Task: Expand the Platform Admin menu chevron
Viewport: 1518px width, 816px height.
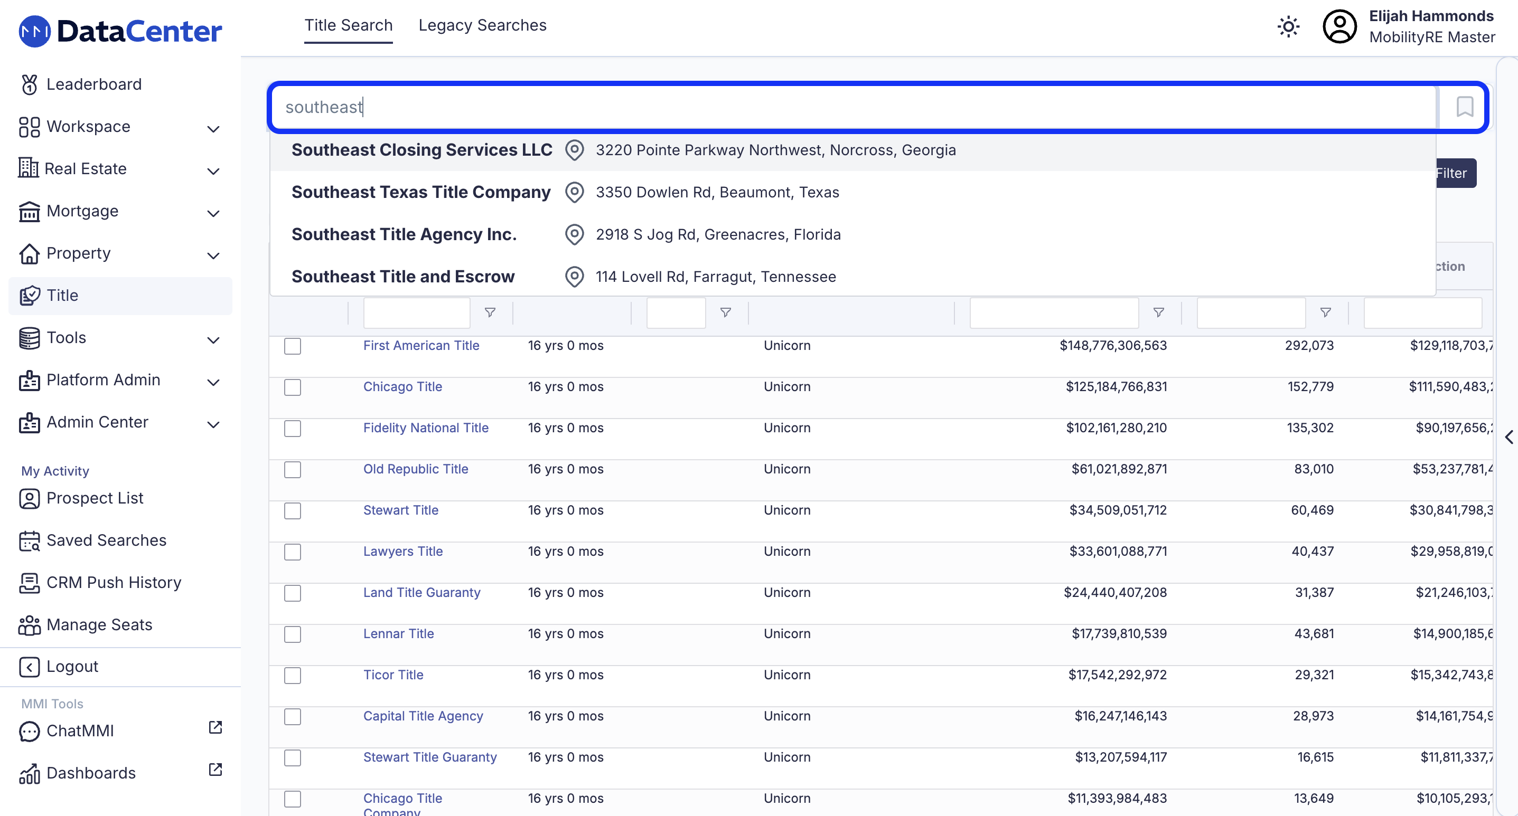Action: (x=213, y=383)
